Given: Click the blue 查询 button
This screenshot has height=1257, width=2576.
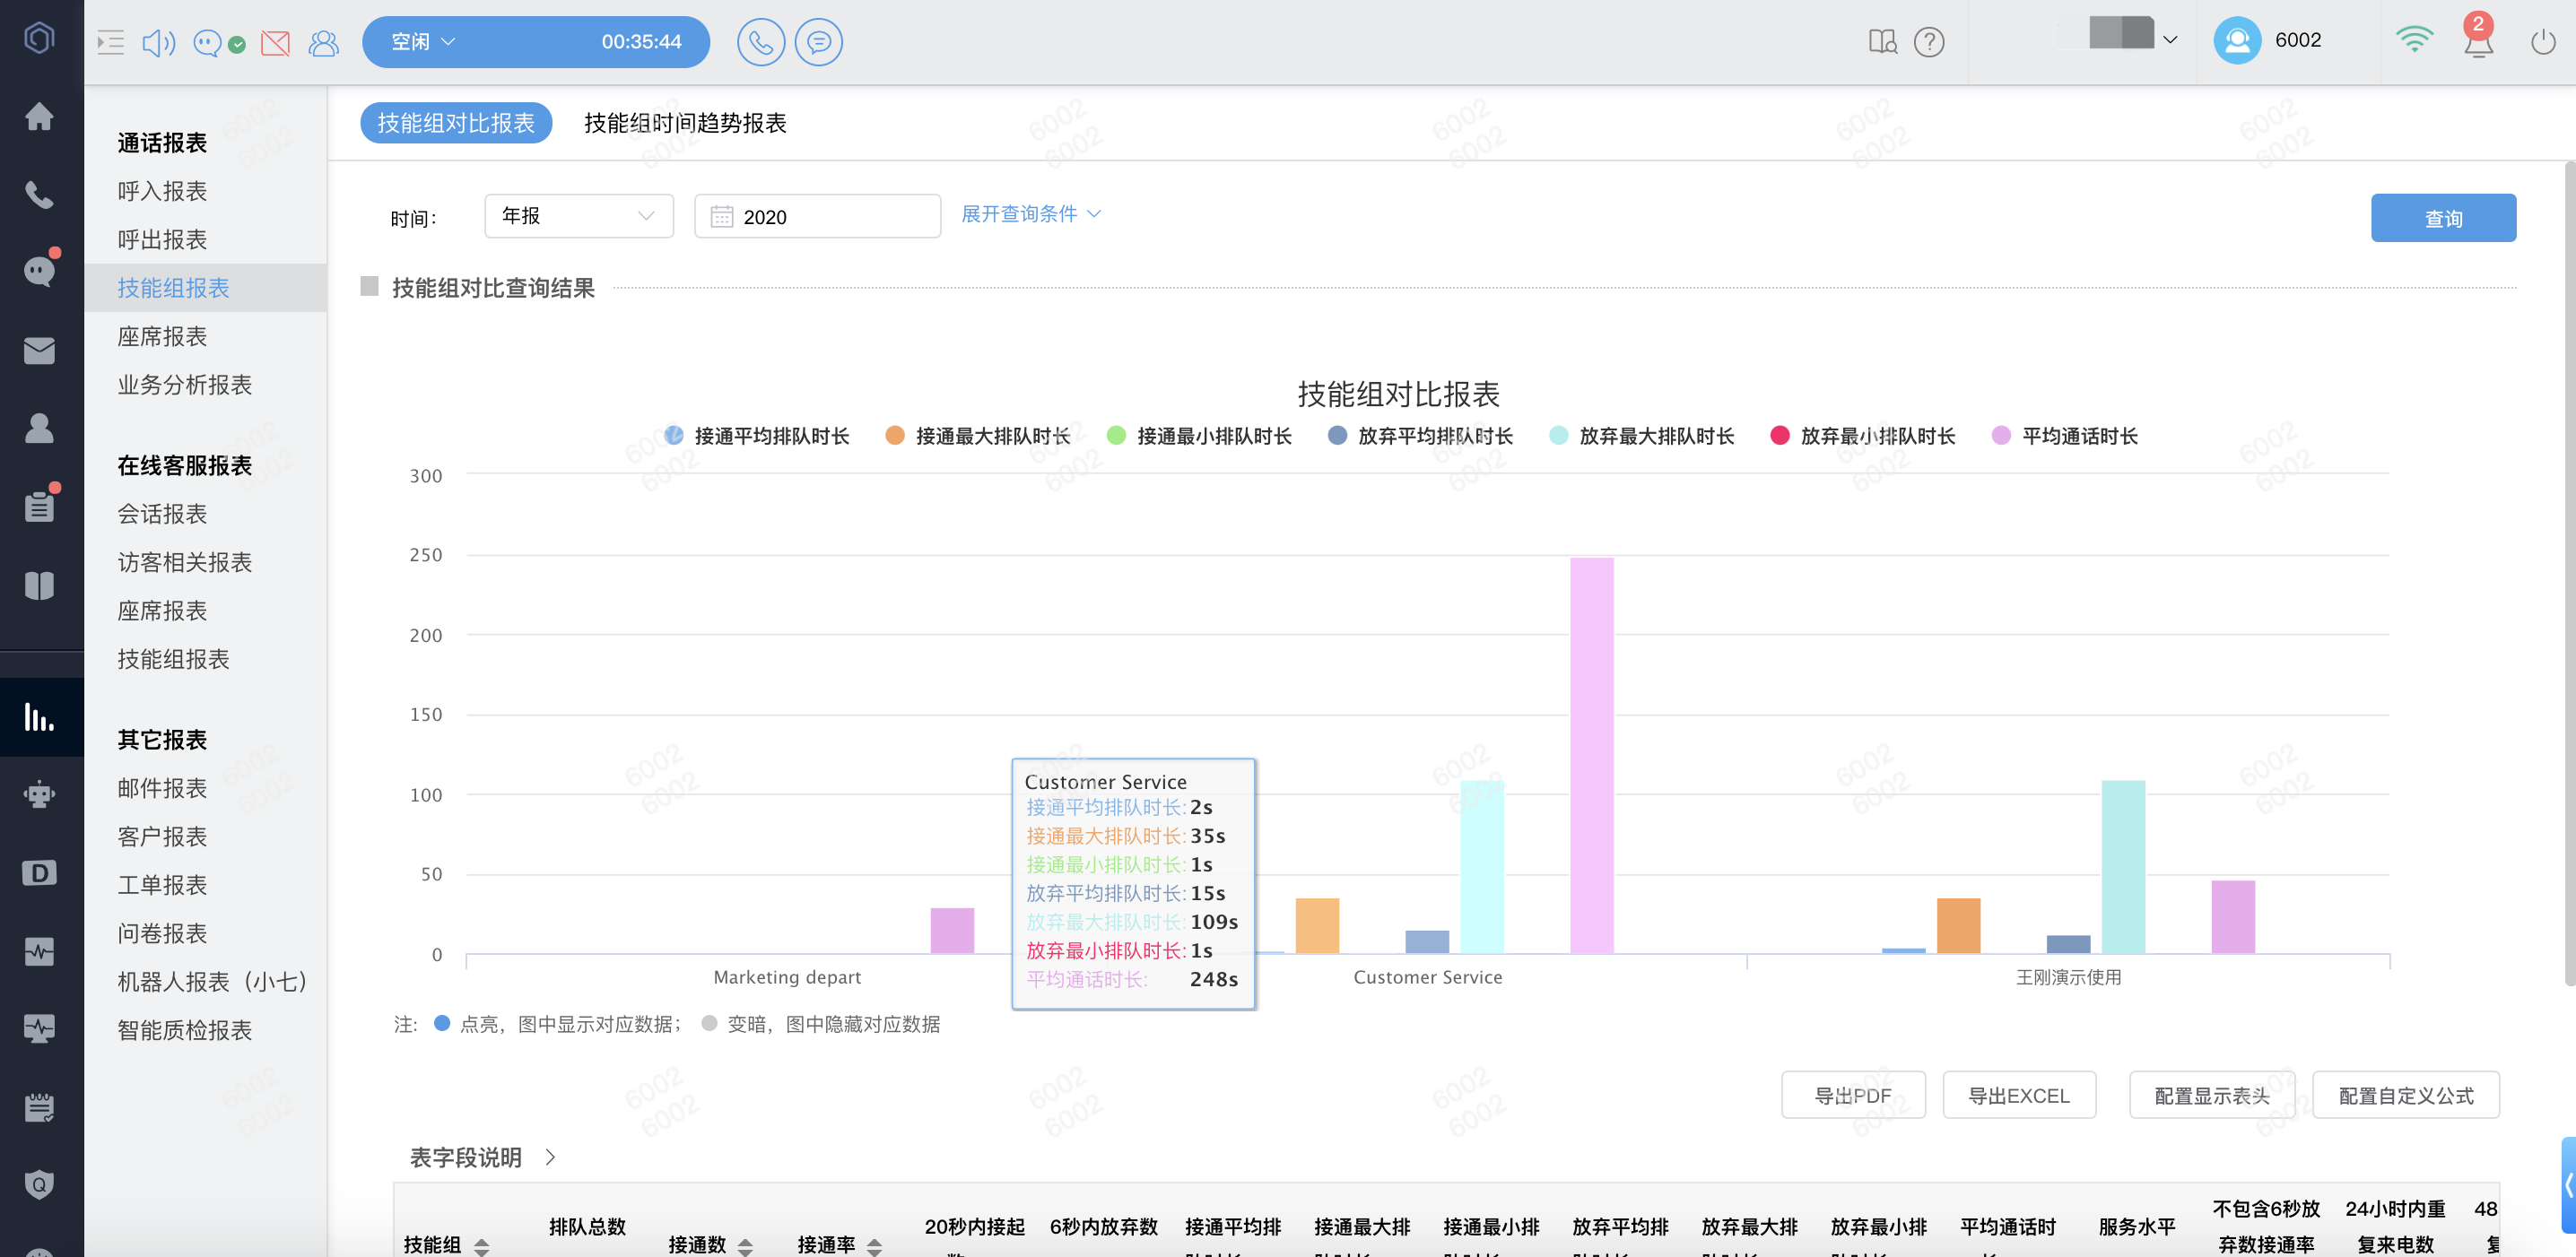Looking at the screenshot, I should [x=2443, y=218].
